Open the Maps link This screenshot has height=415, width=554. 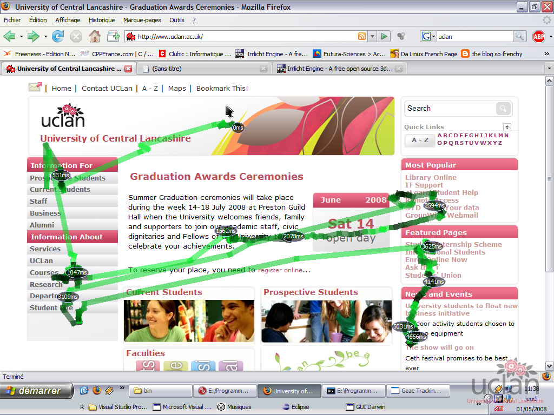tap(177, 88)
